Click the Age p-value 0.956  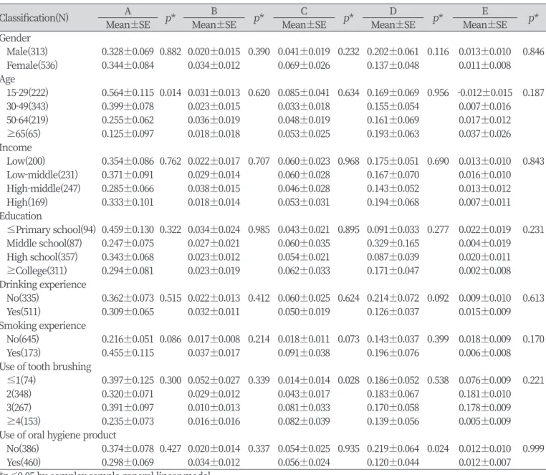[x=438, y=92]
